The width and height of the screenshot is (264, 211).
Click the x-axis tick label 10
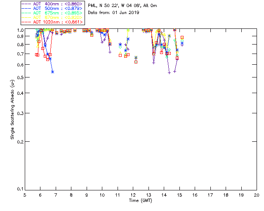[102, 194]
